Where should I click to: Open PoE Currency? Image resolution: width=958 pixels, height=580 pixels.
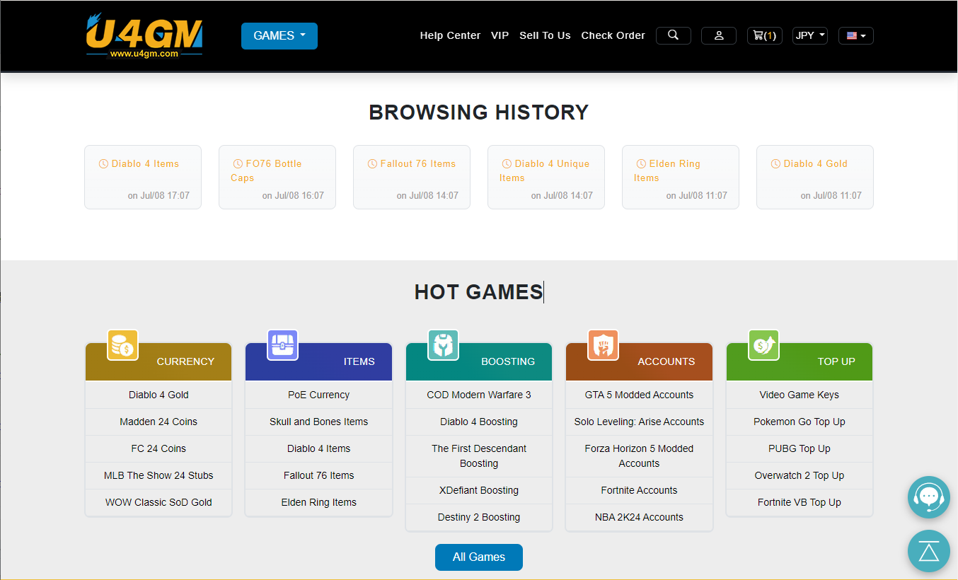click(x=319, y=395)
